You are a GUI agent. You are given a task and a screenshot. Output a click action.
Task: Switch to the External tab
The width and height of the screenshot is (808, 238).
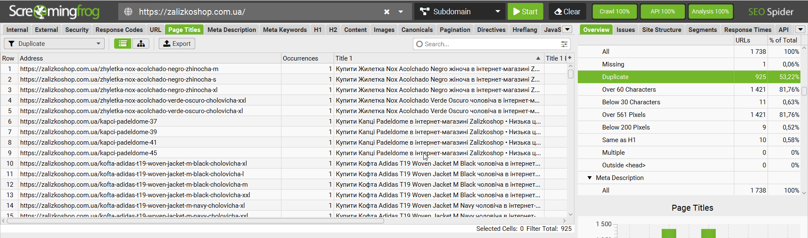coord(46,30)
